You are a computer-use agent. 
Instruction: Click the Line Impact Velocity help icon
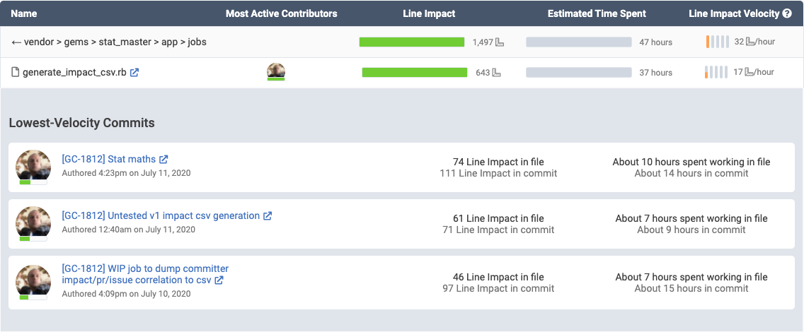tap(787, 13)
